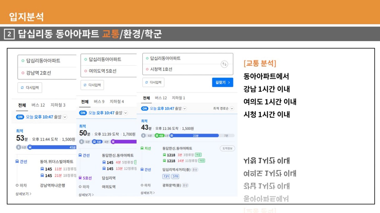Expand 상세보기 under the 43분 route
380x213 pixels.
pos(148,193)
